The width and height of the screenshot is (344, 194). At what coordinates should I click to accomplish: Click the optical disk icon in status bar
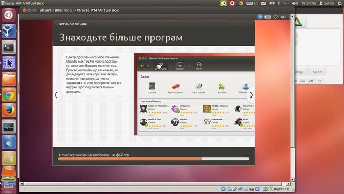point(229,189)
